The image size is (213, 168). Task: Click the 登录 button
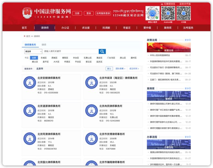(x=89, y=13)
